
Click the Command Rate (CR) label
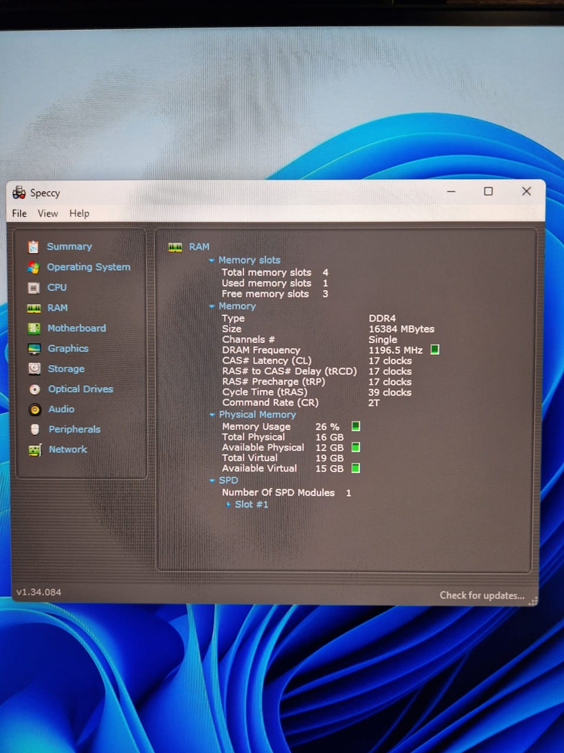pos(270,403)
